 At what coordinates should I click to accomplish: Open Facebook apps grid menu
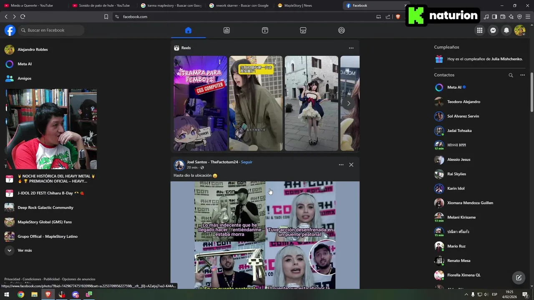point(480,30)
